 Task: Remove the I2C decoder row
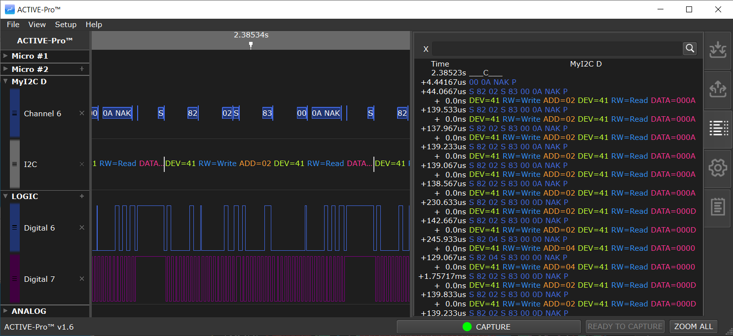pos(82,164)
